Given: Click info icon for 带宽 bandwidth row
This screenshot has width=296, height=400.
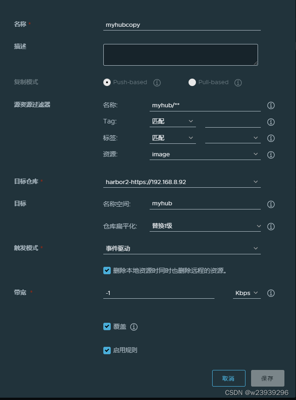Looking at the screenshot, I should (x=271, y=293).
